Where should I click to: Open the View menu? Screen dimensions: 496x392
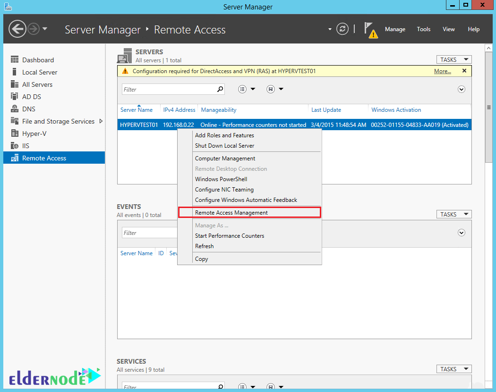pyautogui.click(x=449, y=29)
